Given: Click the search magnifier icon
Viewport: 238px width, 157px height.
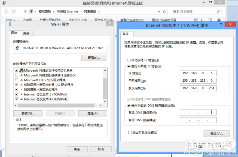Looking at the screenshot, I should [x=218, y=12].
